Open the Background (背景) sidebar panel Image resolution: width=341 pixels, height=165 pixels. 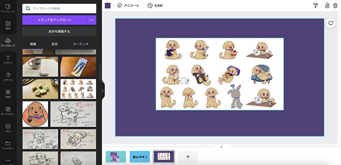coord(8,94)
